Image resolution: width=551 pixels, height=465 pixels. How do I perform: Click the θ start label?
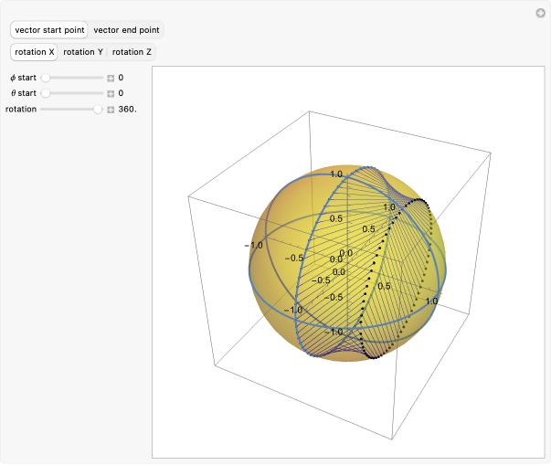pyautogui.click(x=23, y=93)
